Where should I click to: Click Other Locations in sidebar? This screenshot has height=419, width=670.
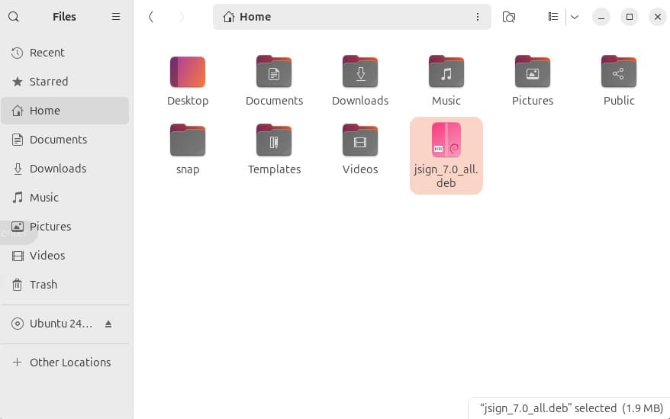coord(70,363)
